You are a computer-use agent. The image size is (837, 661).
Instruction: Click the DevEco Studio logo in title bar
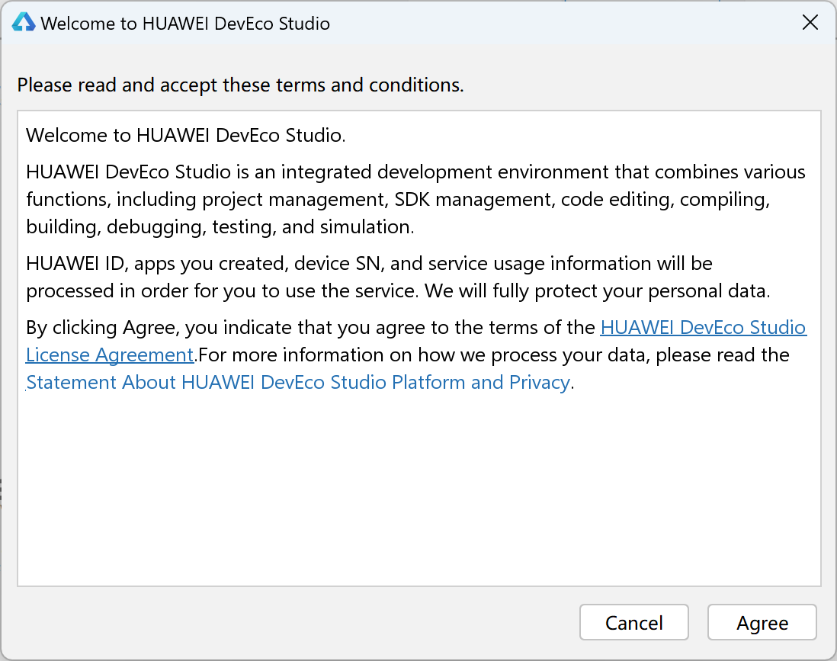(x=24, y=23)
